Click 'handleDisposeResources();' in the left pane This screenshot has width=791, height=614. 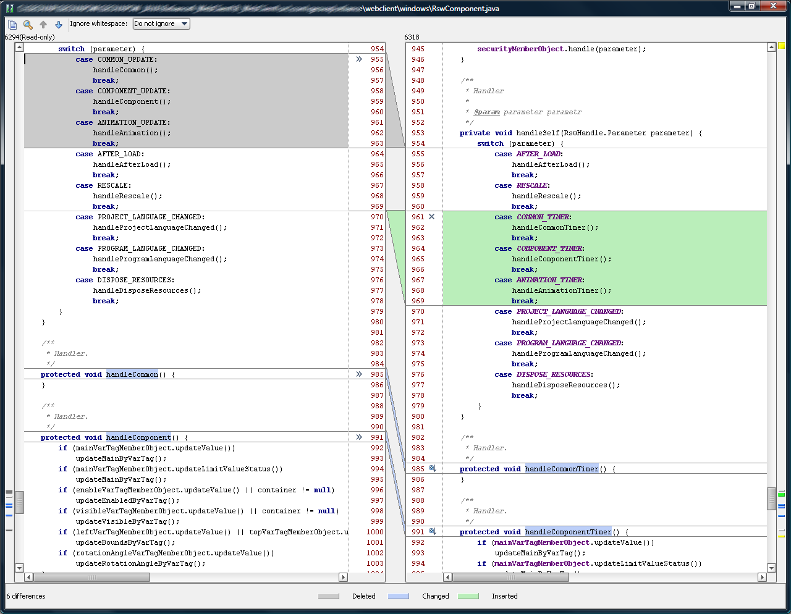(x=147, y=290)
